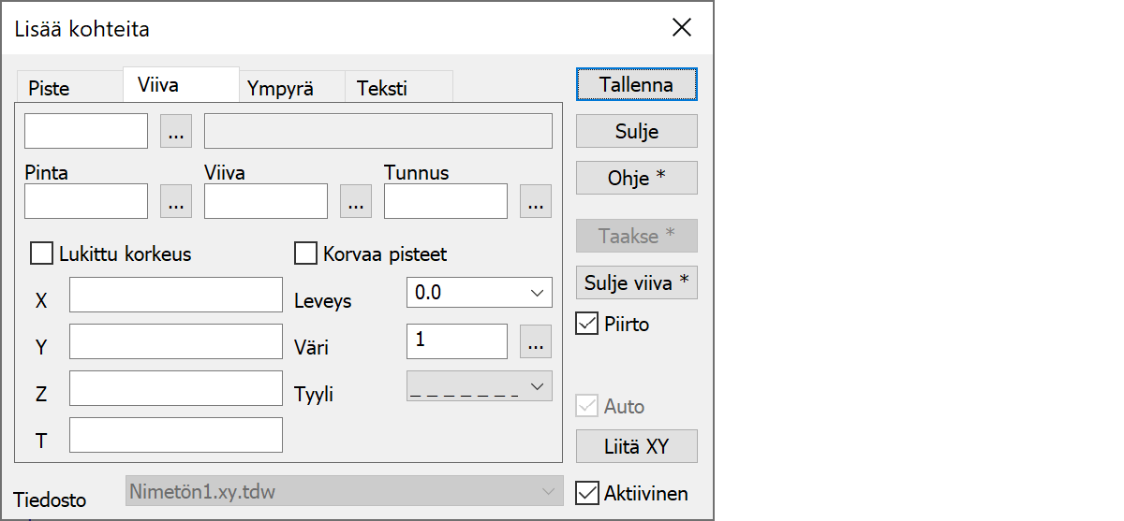Click the Liitä XY button
The width and height of the screenshot is (1124, 521).
636,446
